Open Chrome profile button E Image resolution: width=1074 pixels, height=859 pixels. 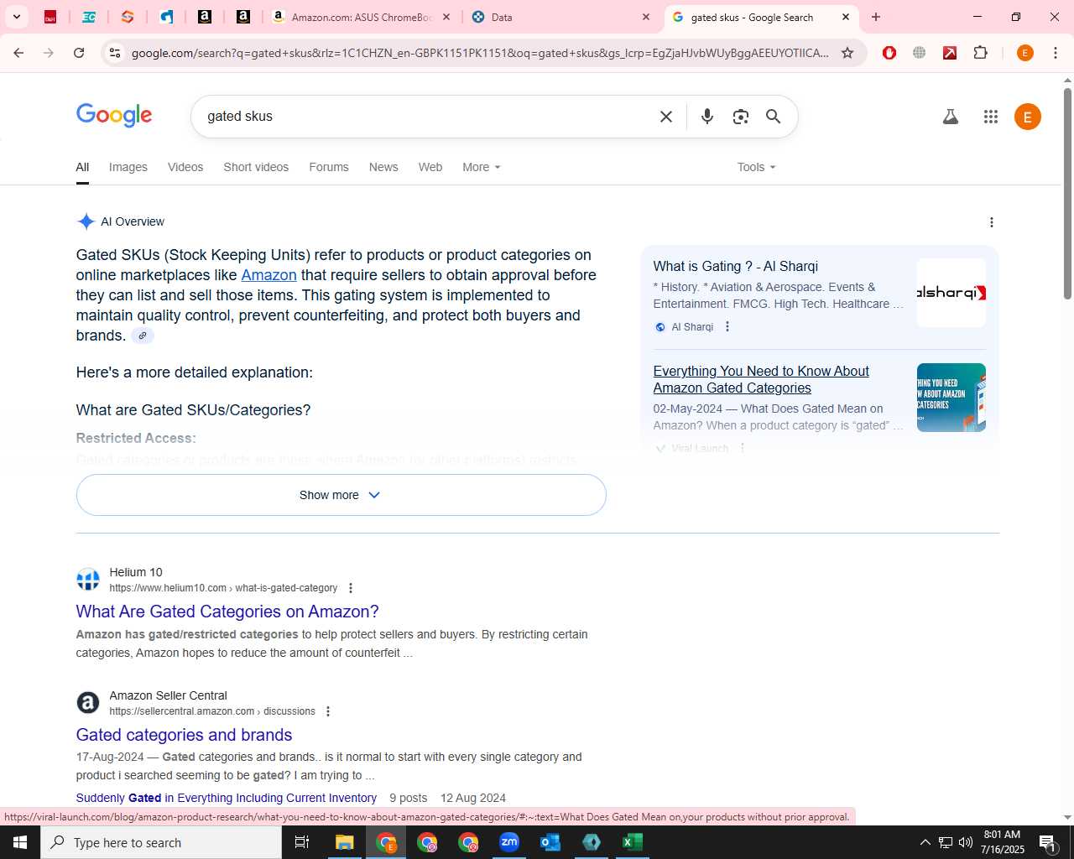point(1024,53)
